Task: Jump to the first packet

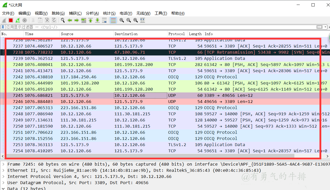Action: tap(91, 20)
